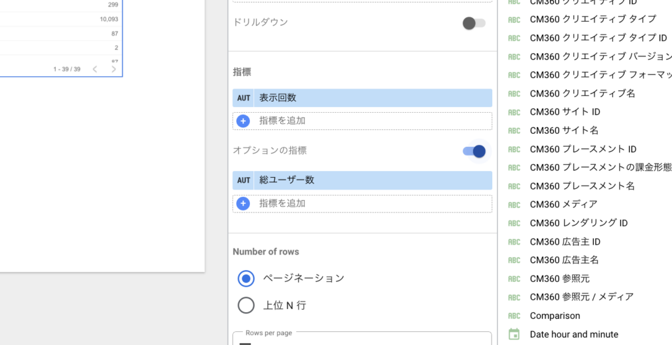Image resolution: width=672 pixels, height=345 pixels.
Task: Click the blue plus icon under 表示回数
Action: click(x=243, y=121)
